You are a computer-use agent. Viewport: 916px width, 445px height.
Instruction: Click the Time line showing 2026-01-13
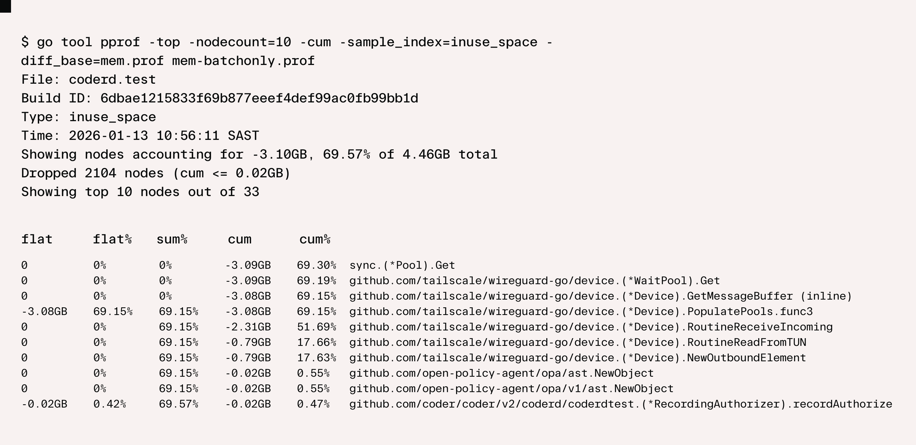pos(140,136)
